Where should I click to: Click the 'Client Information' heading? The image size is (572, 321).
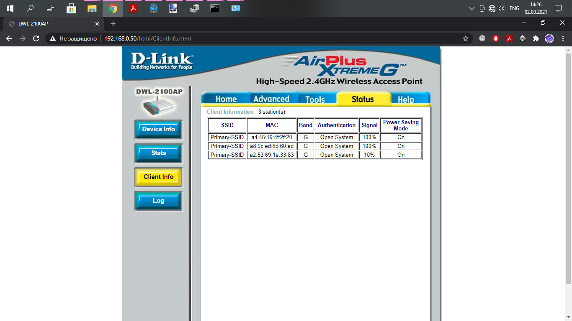[230, 112]
